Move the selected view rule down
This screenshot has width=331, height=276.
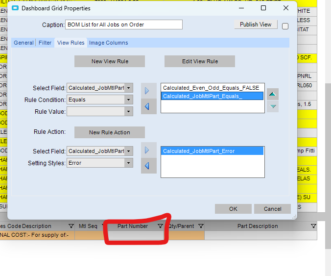tap(273, 106)
